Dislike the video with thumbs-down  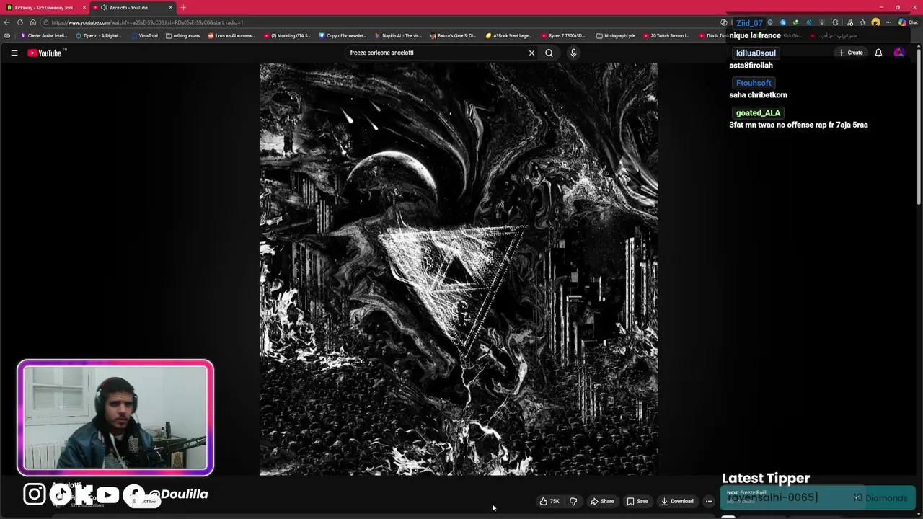click(x=573, y=501)
